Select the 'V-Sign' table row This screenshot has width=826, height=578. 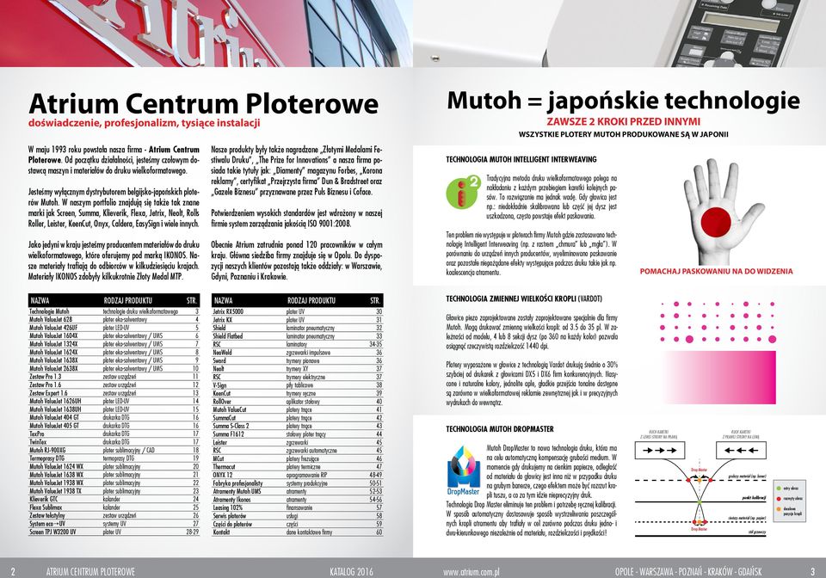[x=297, y=385]
